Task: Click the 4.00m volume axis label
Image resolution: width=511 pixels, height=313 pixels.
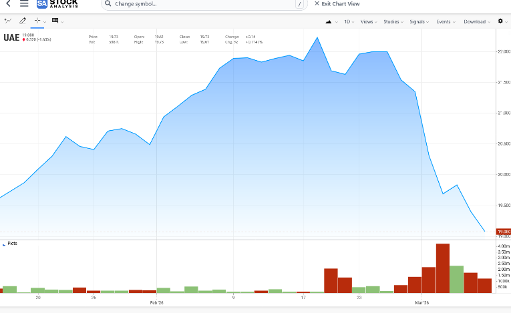Action: 504,246
